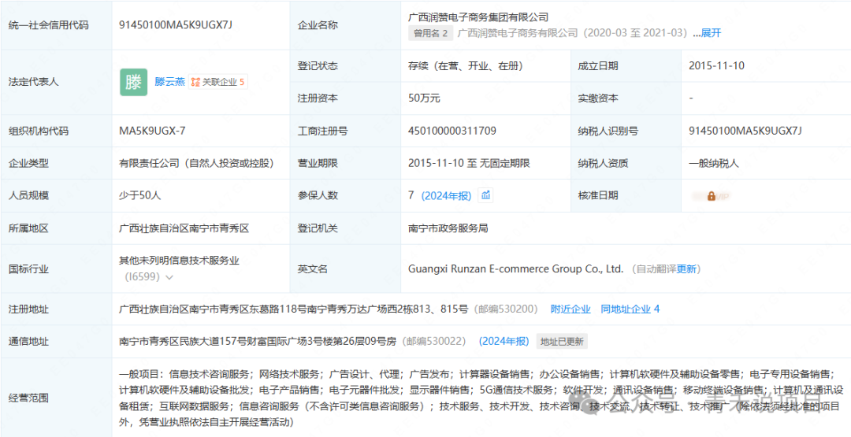Click 展开 to expand former names
The image size is (851, 437).
[711, 33]
